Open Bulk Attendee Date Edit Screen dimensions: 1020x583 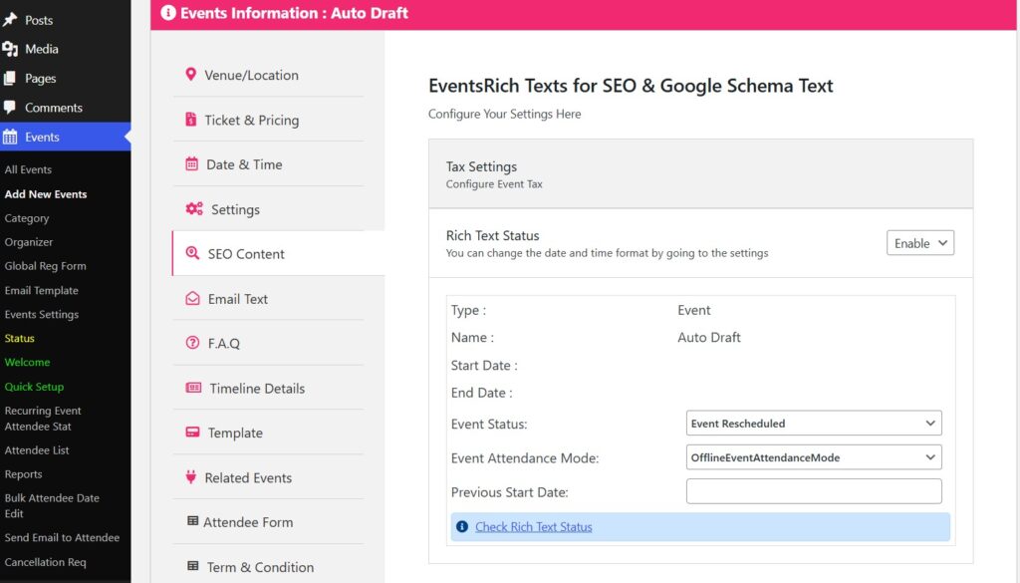pos(52,505)
